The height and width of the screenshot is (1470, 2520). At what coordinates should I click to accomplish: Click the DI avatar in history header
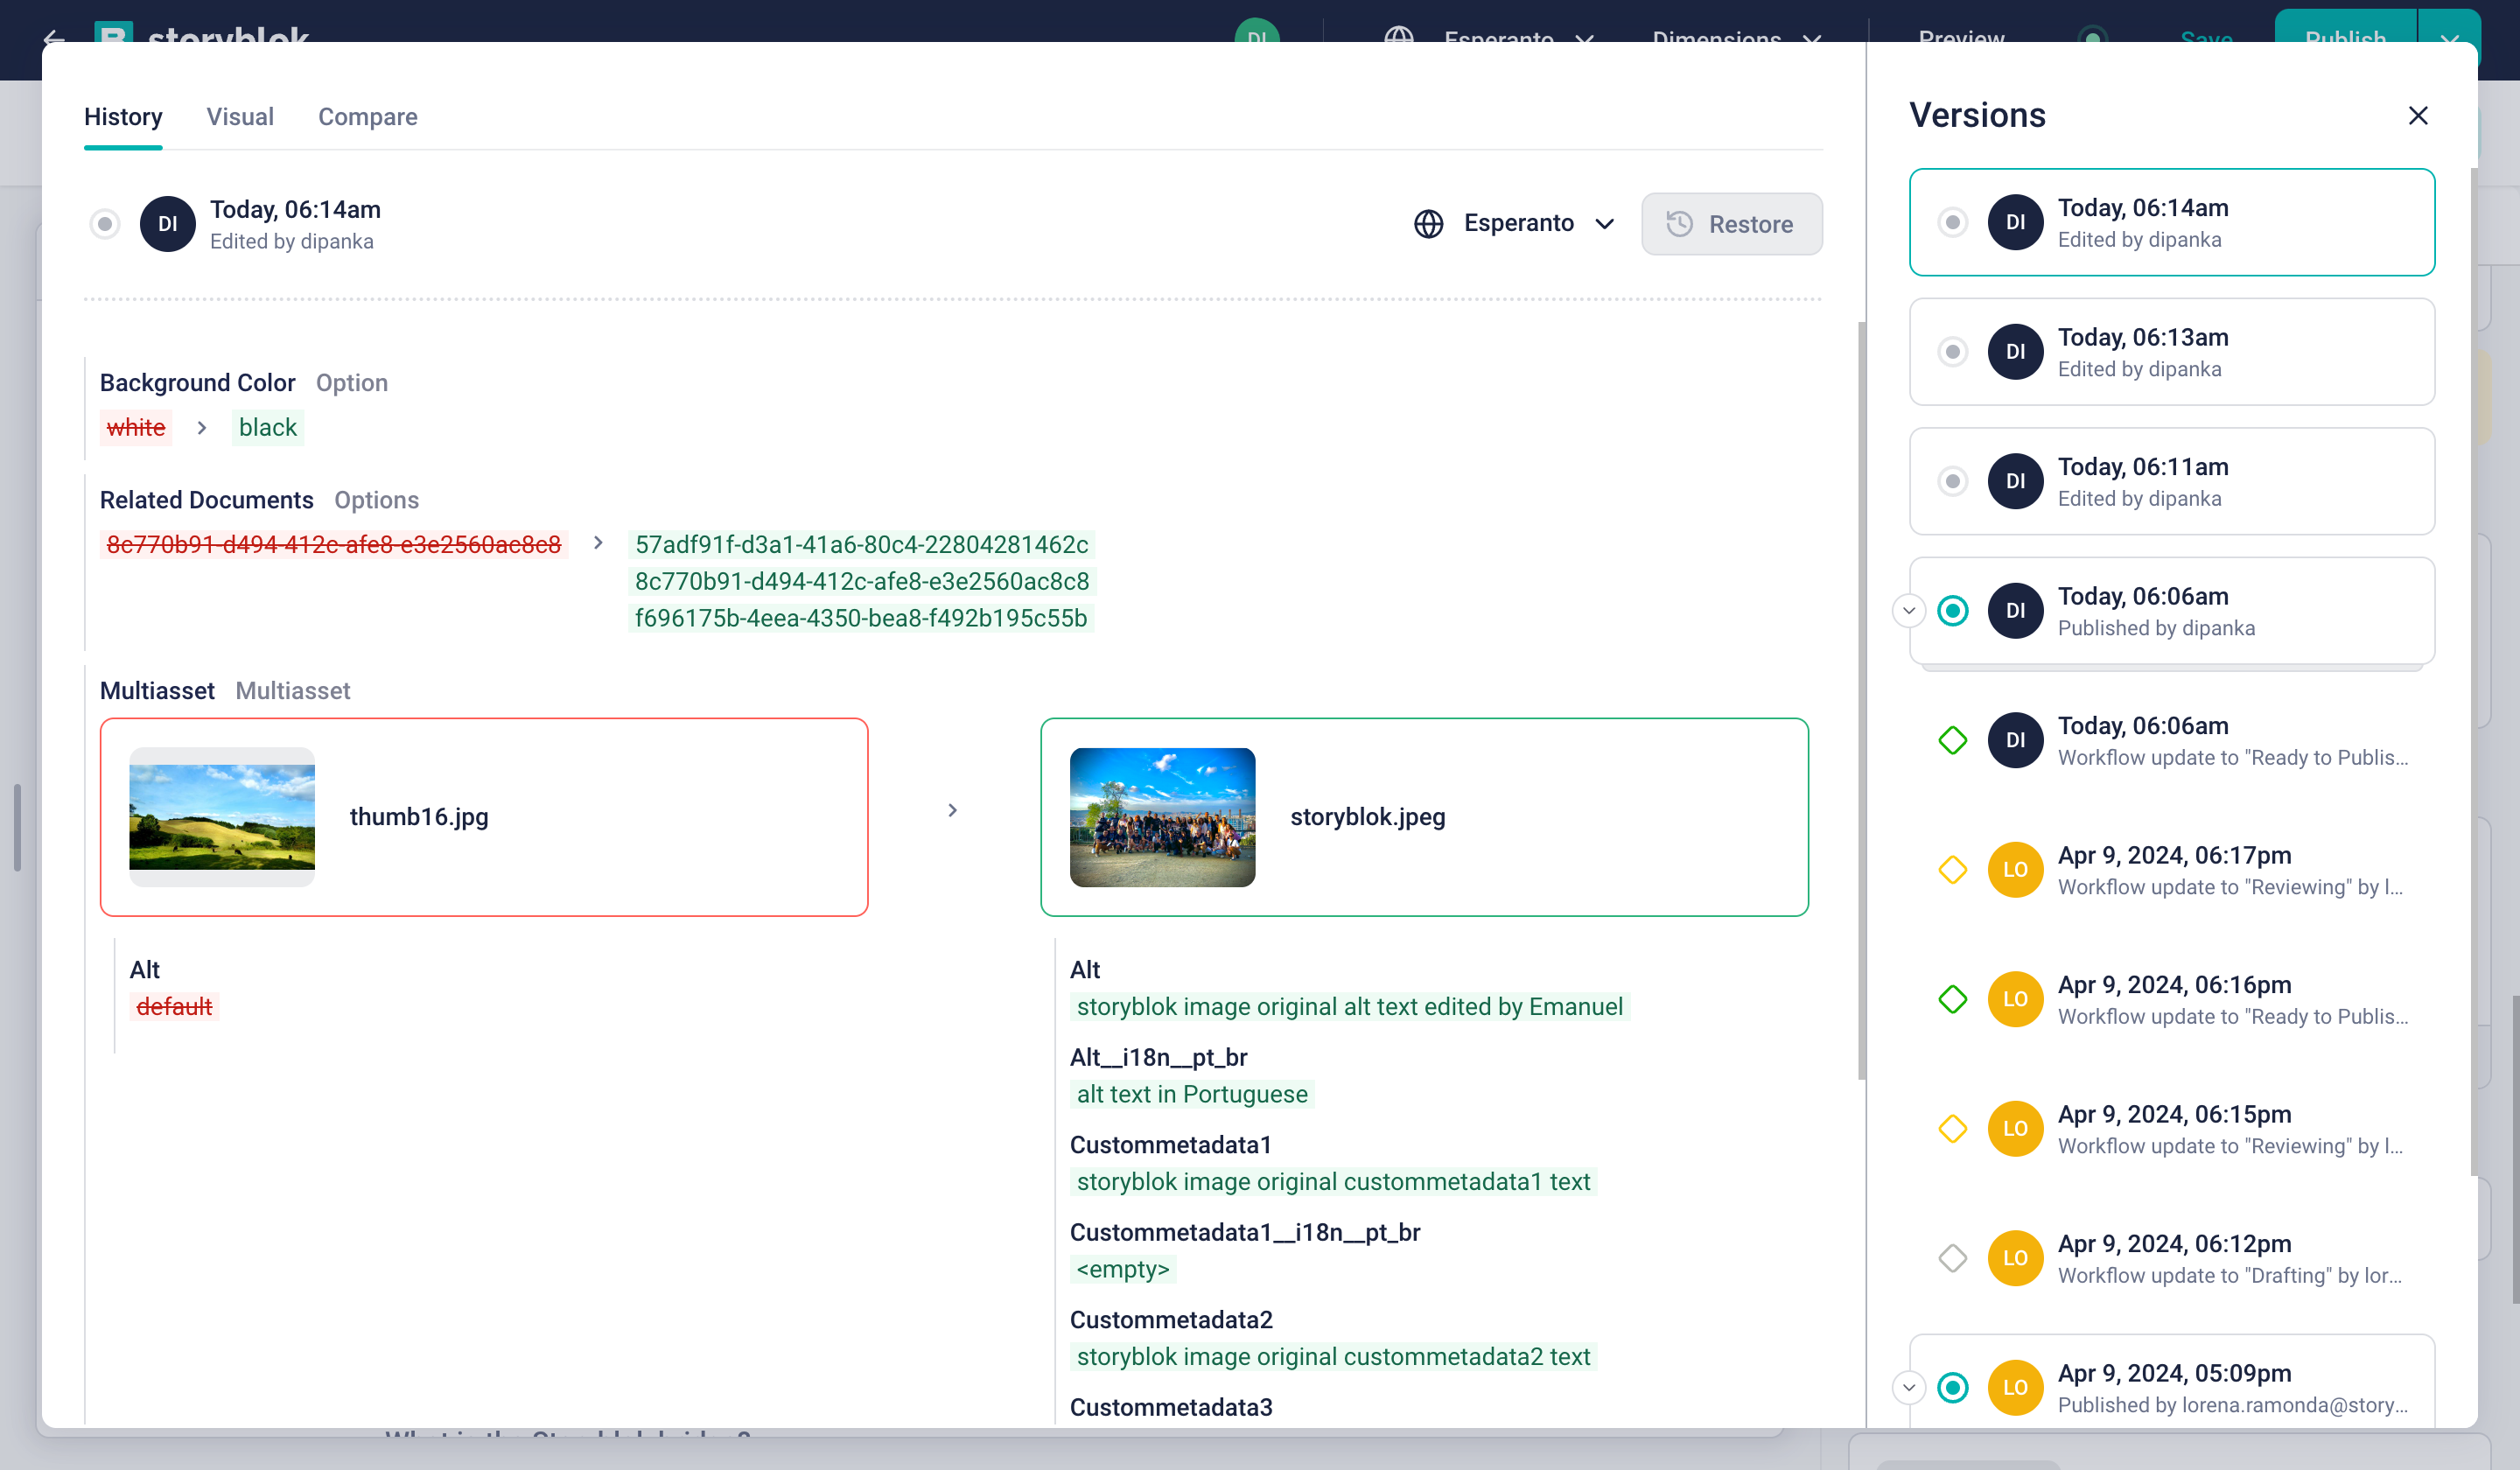(x=167, y=223)
